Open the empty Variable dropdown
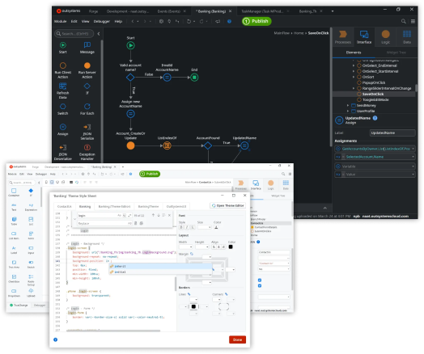The image size is (424, 354). coord(413,166)
